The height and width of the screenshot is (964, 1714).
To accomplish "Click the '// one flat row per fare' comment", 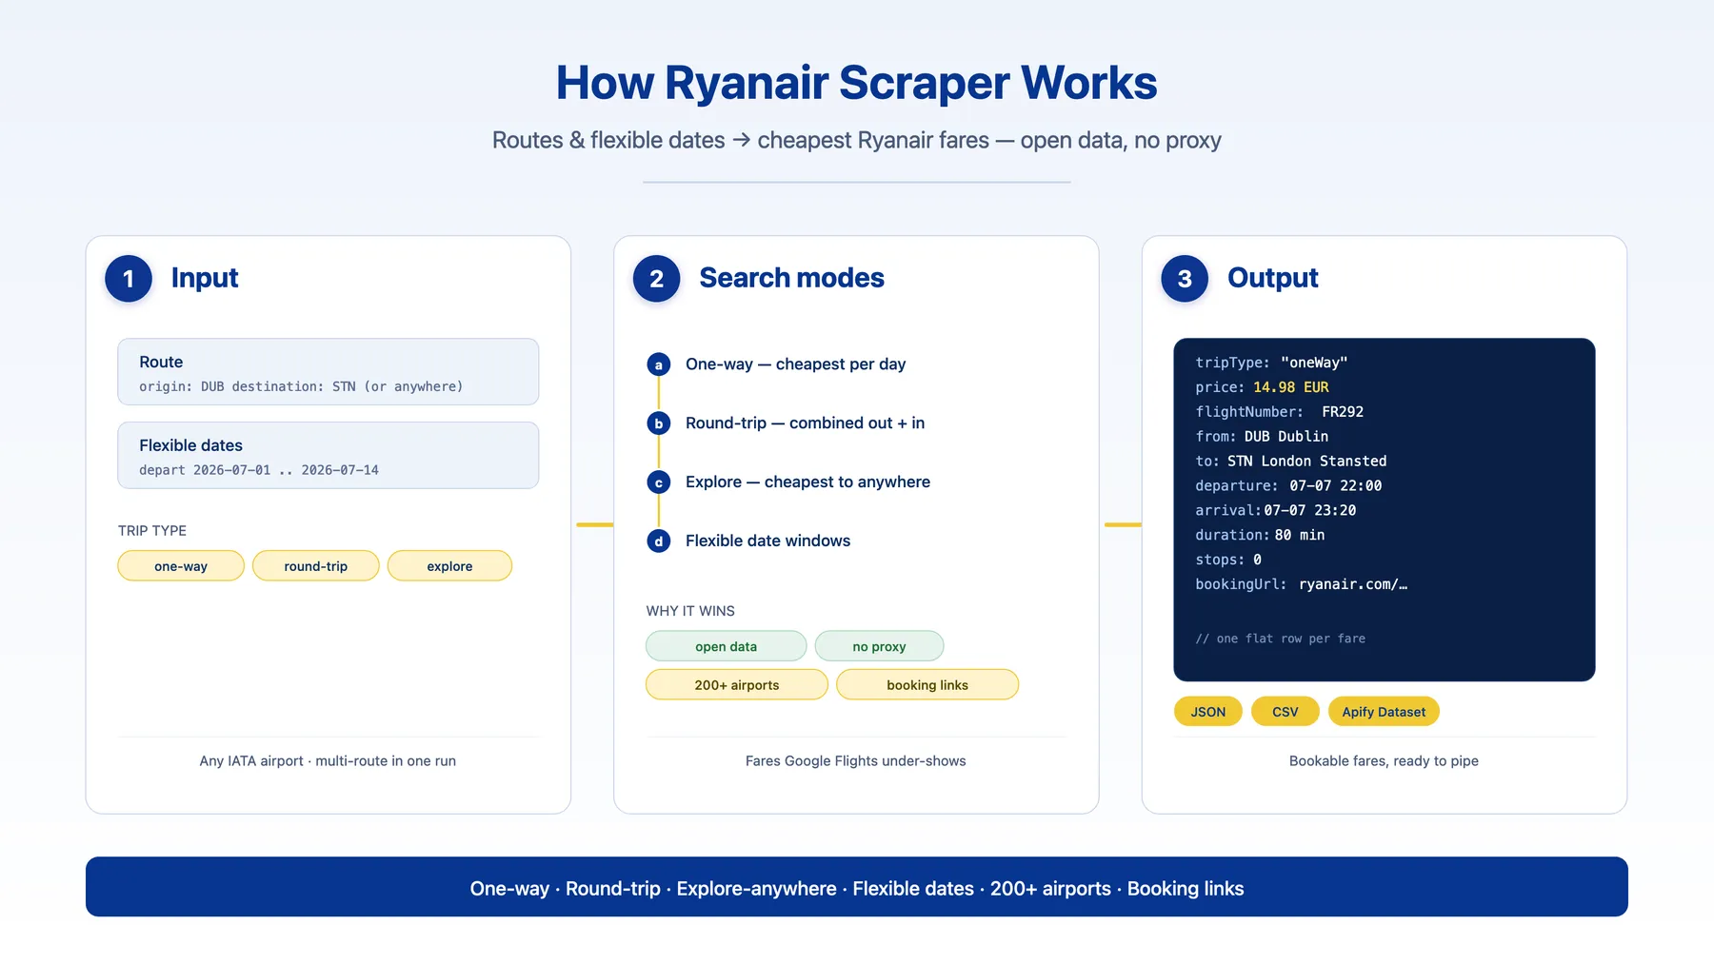I will pos(1280,639).
